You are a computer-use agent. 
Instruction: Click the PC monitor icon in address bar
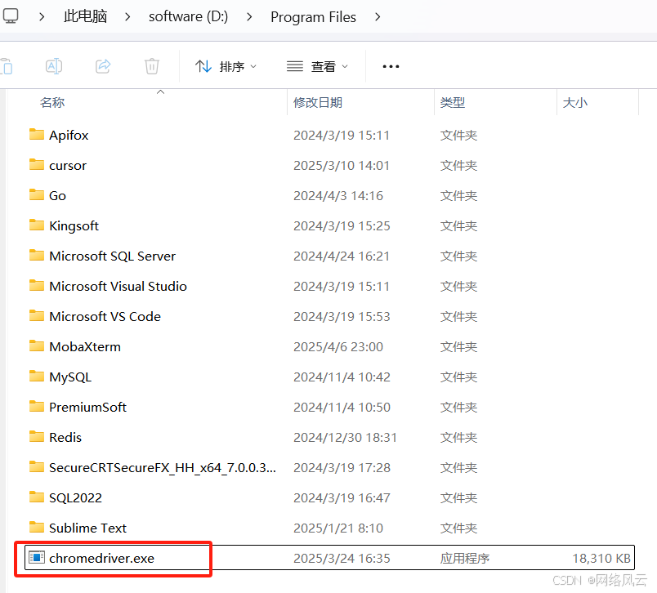click(11, 17)
